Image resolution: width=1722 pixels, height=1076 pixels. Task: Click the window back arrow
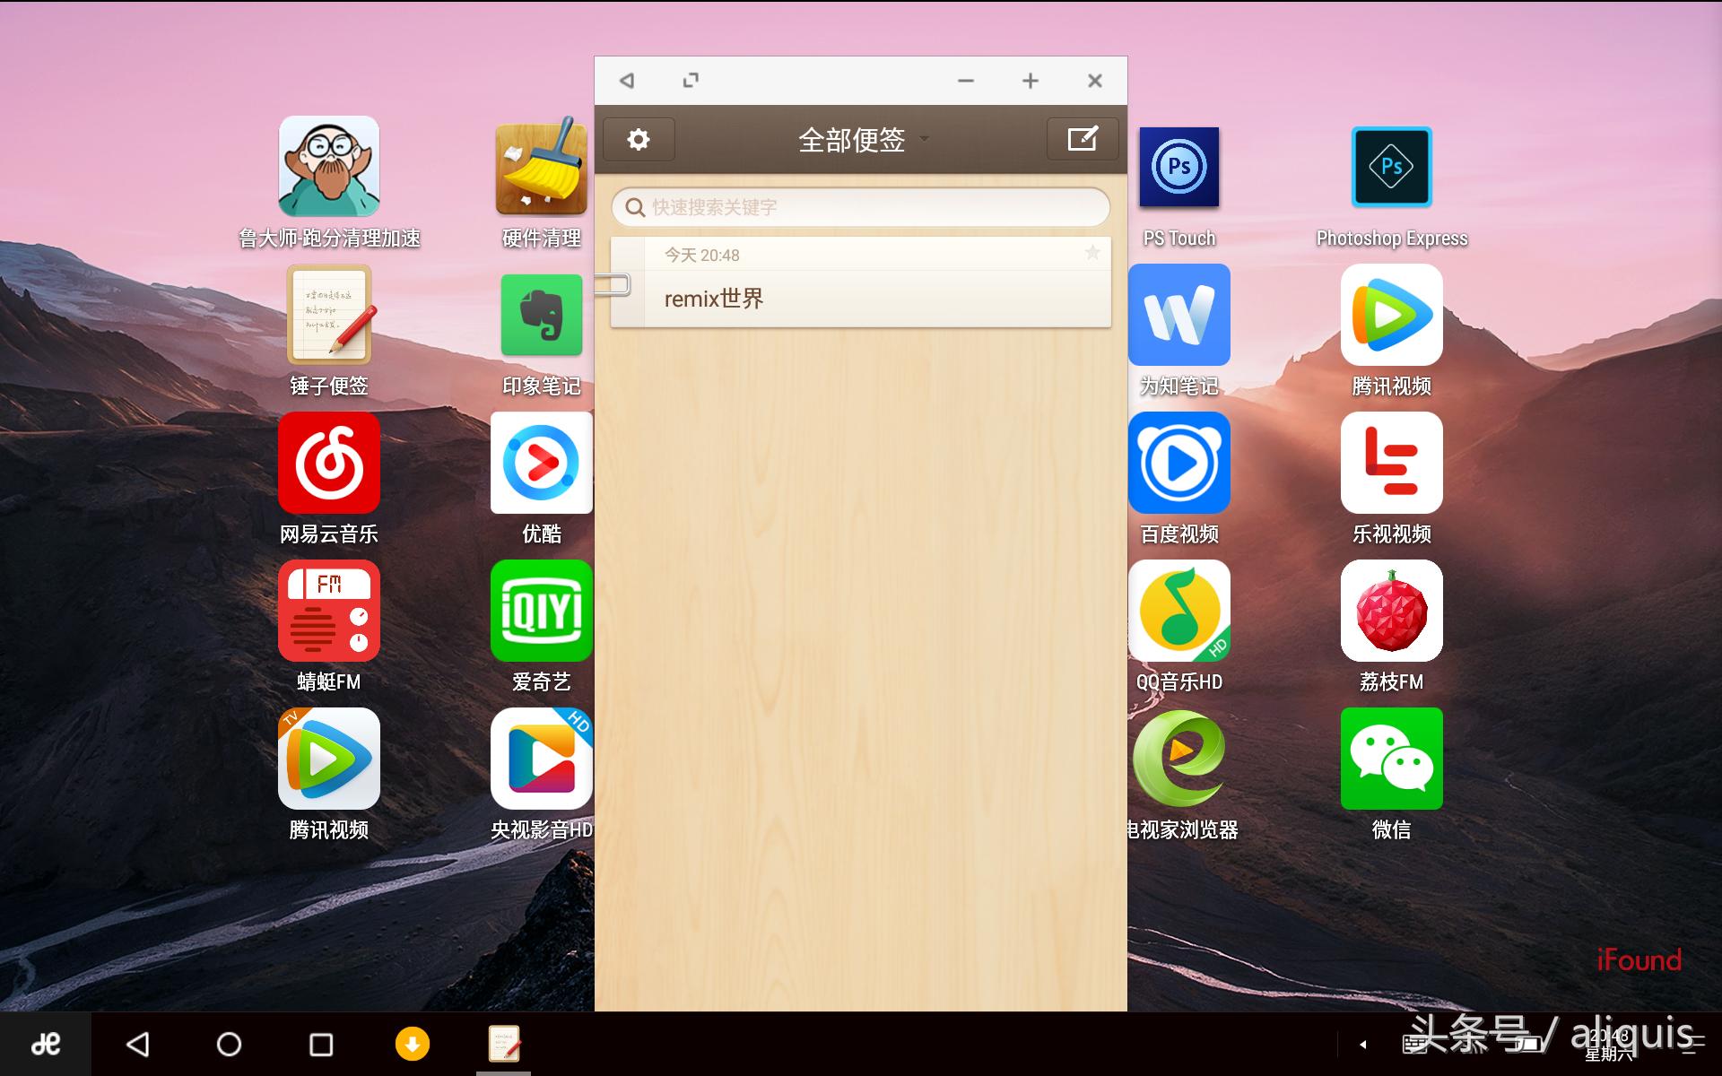coord(627,81)
